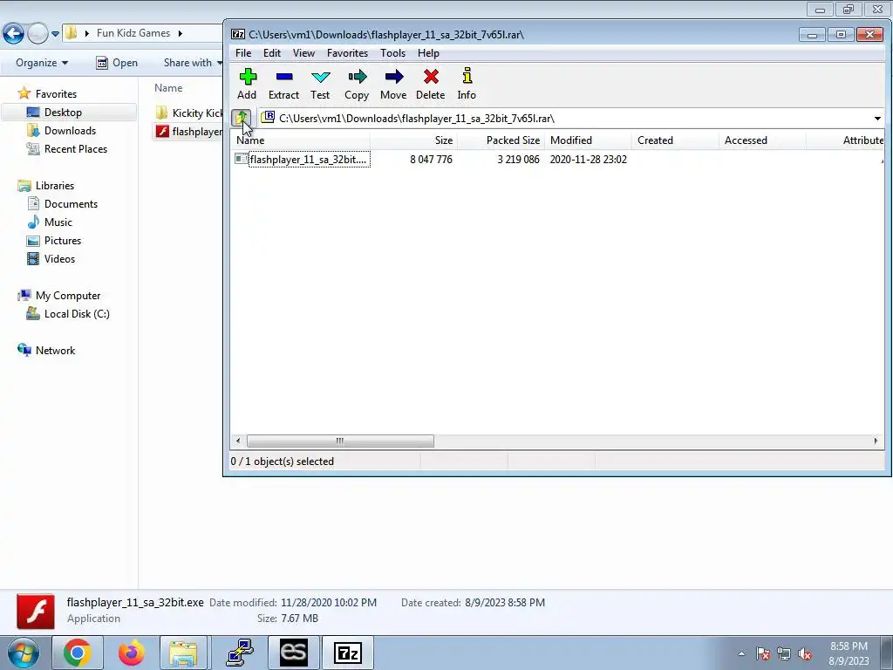The image size is (893, 670).
Task: Run the Test archive tool
Action: click(x=320, y=84)
